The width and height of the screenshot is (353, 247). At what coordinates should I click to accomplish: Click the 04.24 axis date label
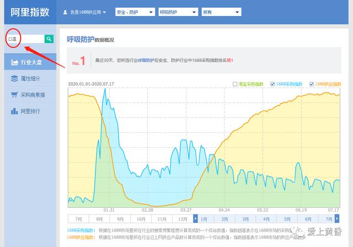224,210
